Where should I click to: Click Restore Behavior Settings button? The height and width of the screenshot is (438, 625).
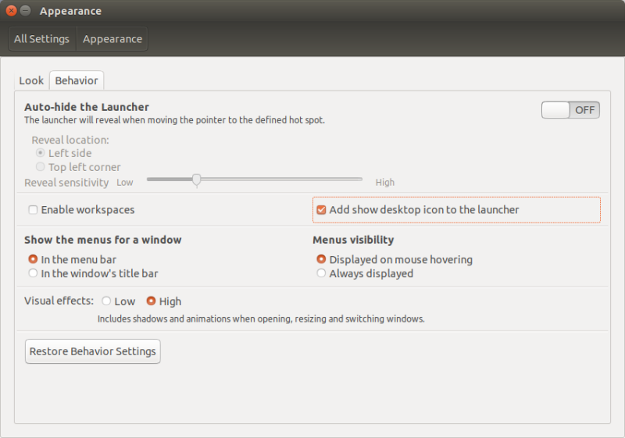pyautogui.click(x=93, y=351)
